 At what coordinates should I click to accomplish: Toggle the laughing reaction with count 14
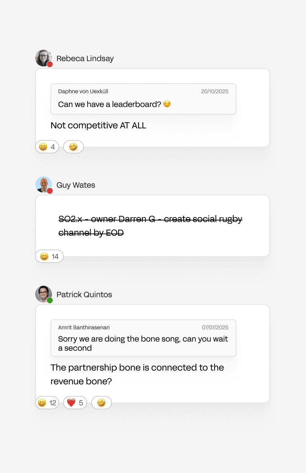click(49, 256)
